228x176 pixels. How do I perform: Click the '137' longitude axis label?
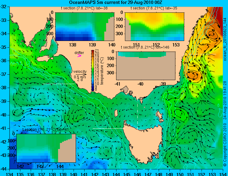[42, 174]
